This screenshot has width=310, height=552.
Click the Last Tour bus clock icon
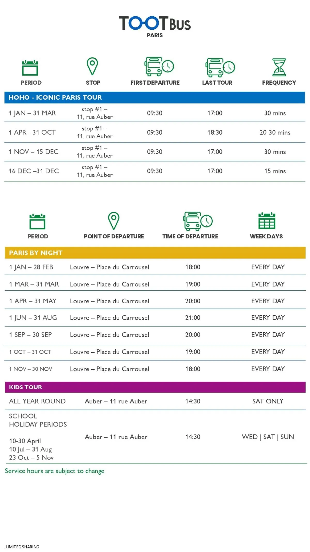tap(220, 67)
